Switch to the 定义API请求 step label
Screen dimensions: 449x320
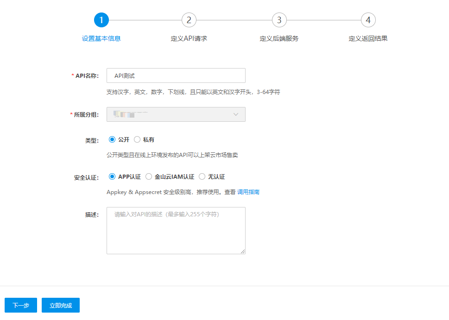[189, 38]
